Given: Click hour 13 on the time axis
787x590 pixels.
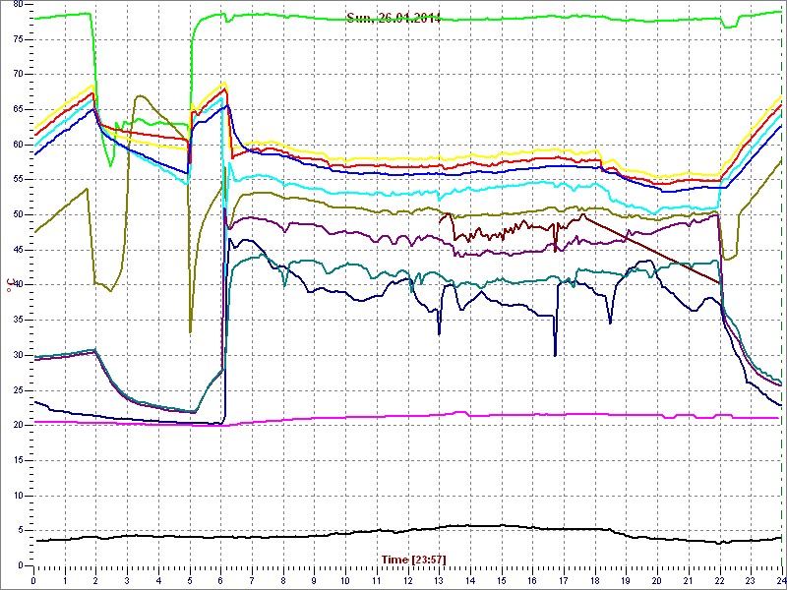Looking at the screenshot, I should (x=439, y=579).
